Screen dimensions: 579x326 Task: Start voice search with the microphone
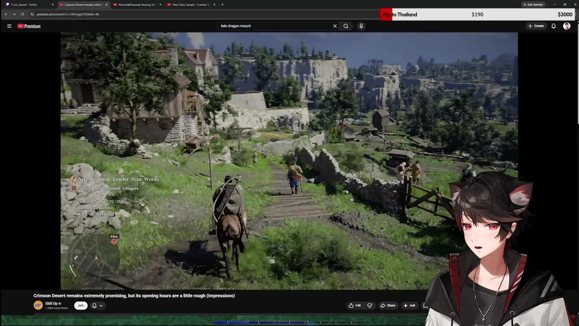point(361,26)
